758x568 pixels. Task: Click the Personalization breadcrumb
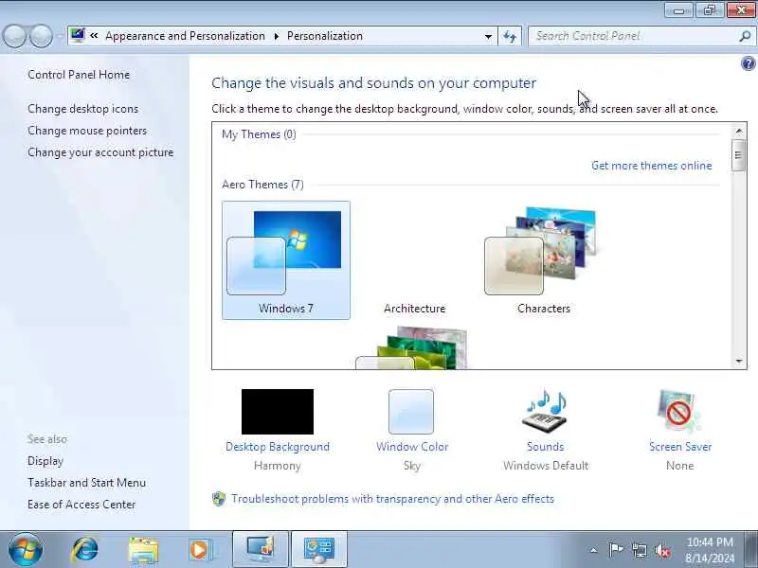(325, 36)
